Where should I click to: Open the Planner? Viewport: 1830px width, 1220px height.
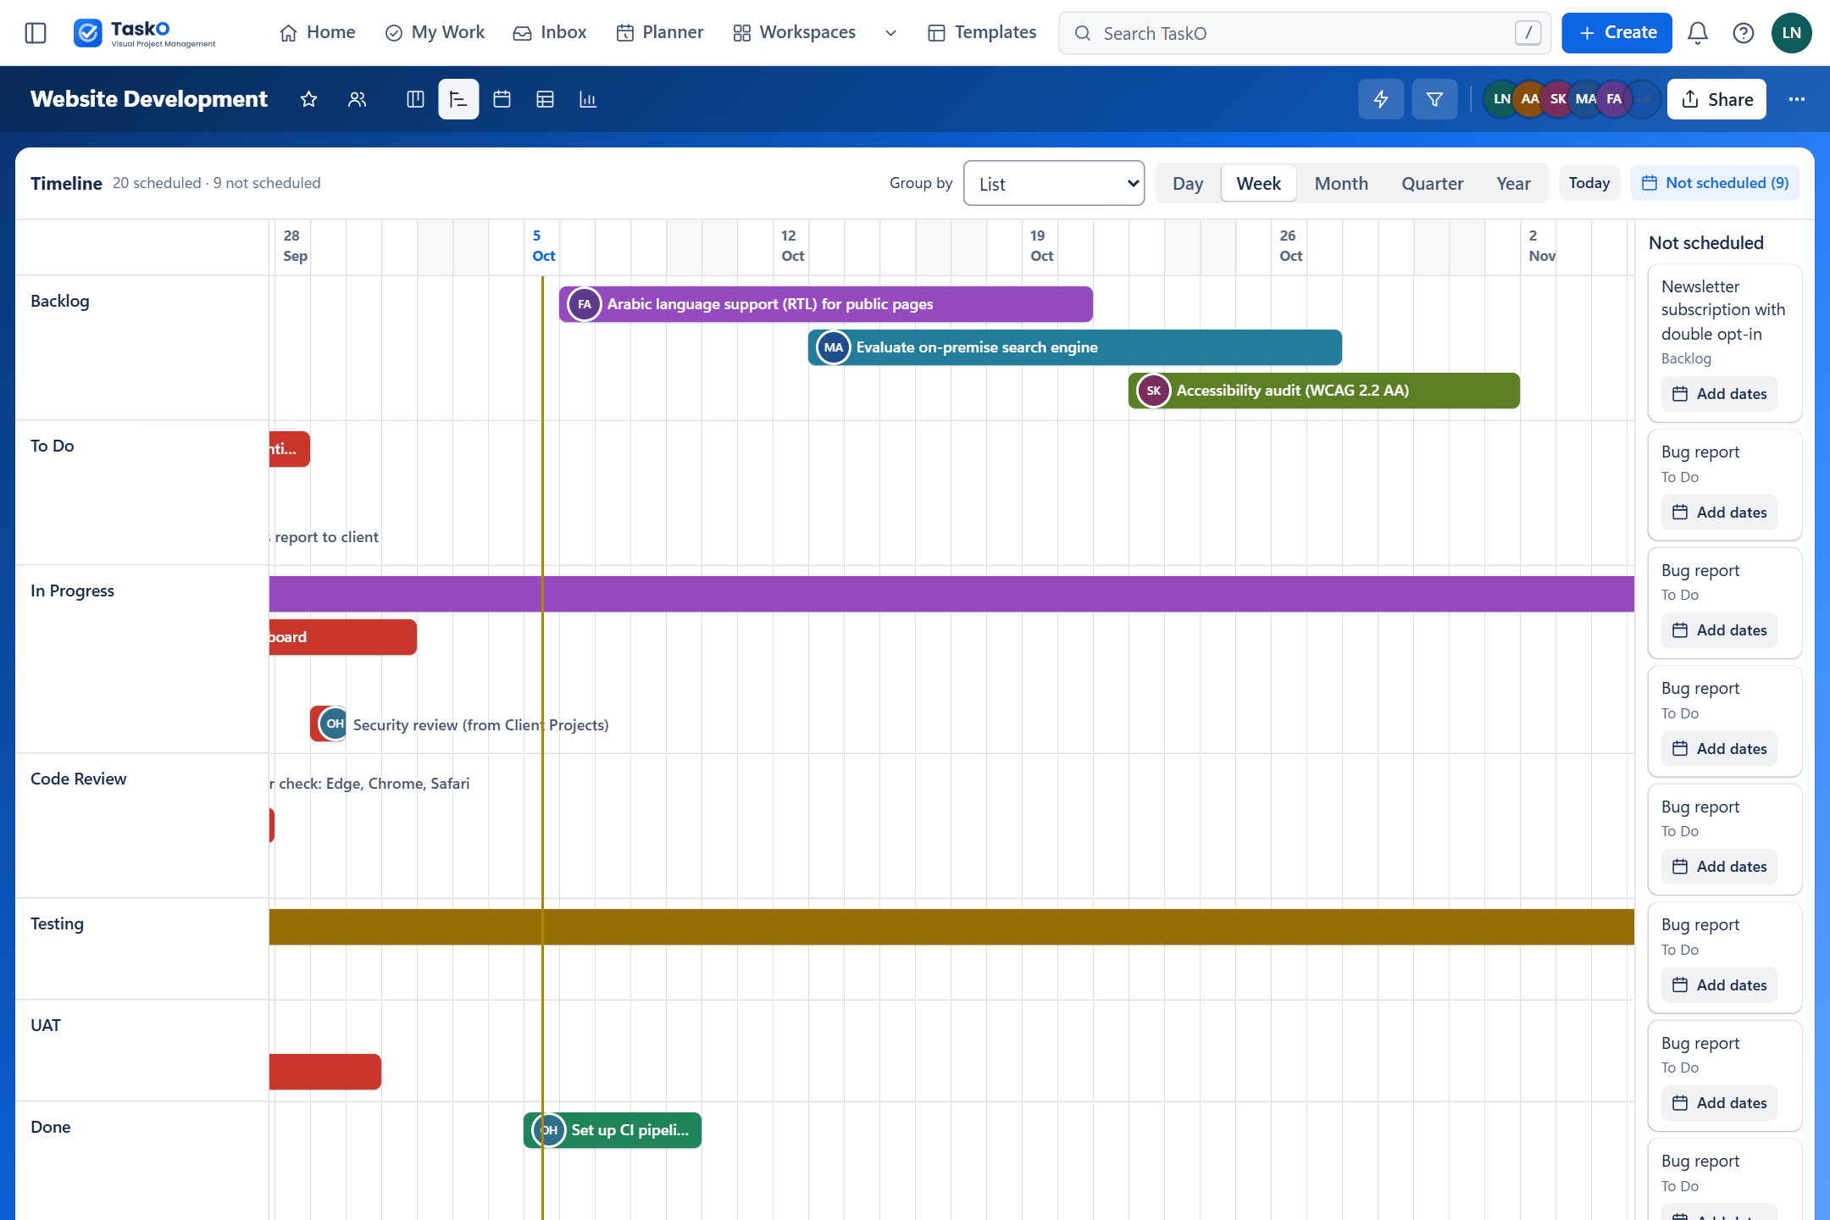[x=660, y=33]
